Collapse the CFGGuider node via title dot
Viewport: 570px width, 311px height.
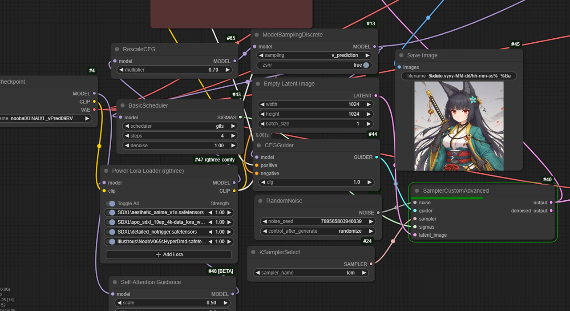click(258, 145)
